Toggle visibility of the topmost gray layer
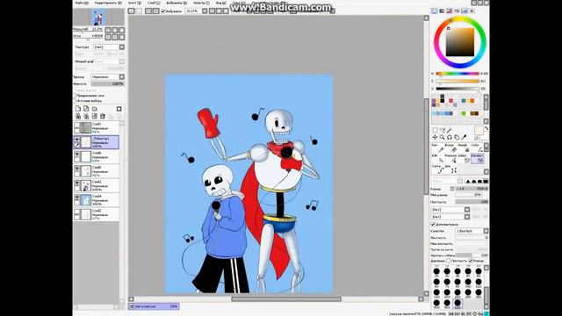 pos(76,126)
